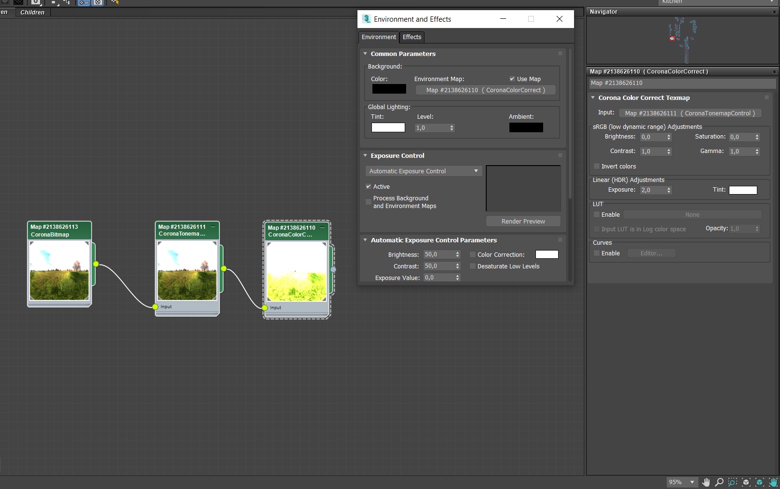Close the Navigator panel
This screenshot has height=489, width=780.
pyautogui.click(x=774, y=12)
